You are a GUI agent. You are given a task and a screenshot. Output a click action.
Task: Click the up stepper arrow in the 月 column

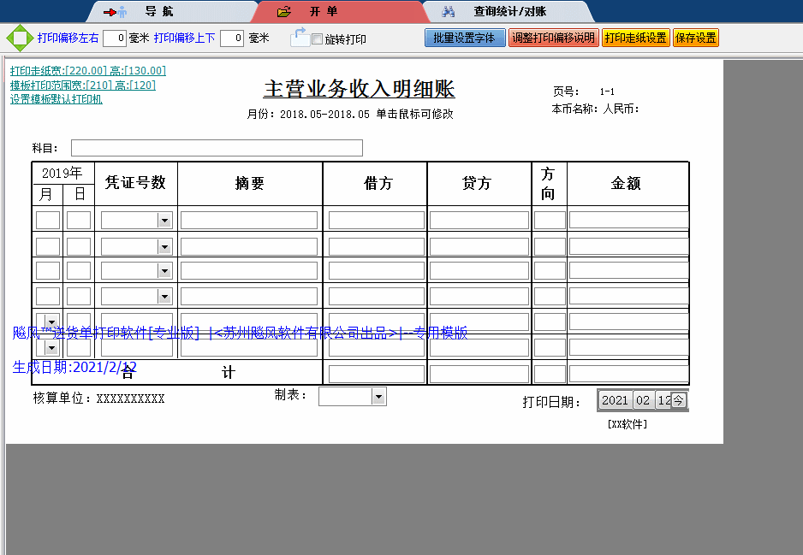click(x=51, y=321)
